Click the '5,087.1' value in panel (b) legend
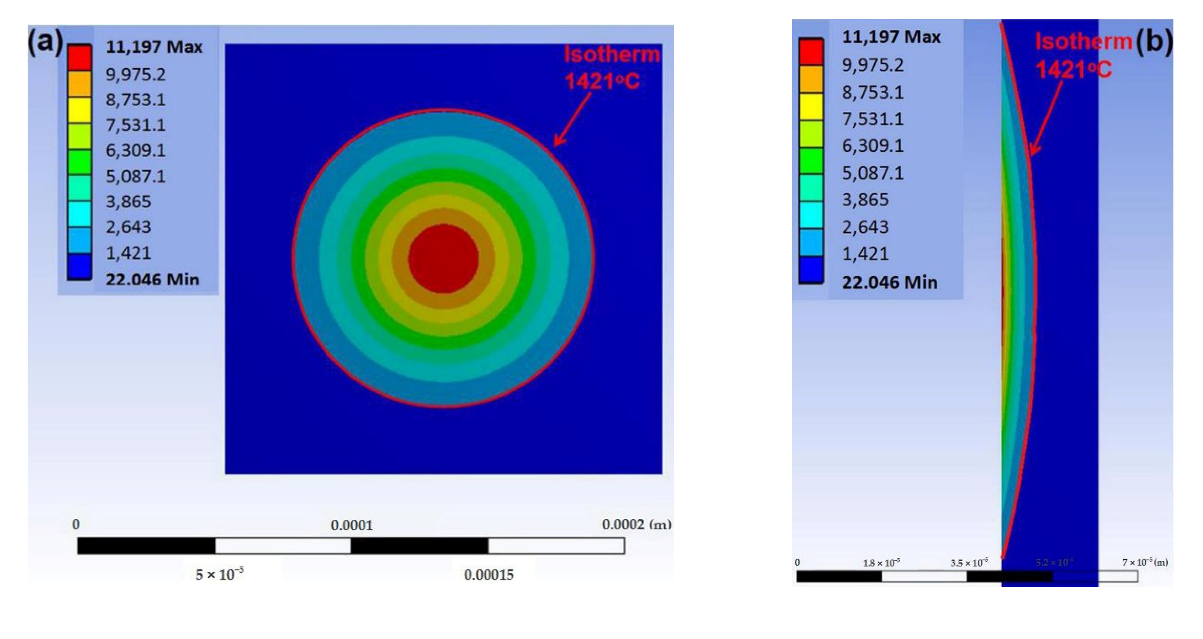The height and width of the screenshot is (639, 1203). click(873, 173)
